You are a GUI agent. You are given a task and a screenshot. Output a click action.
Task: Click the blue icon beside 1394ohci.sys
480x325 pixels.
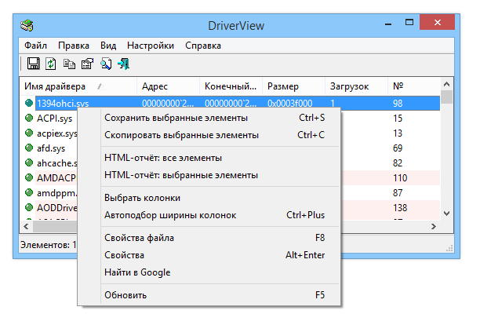pyautogui.click(x=29, y=103)
